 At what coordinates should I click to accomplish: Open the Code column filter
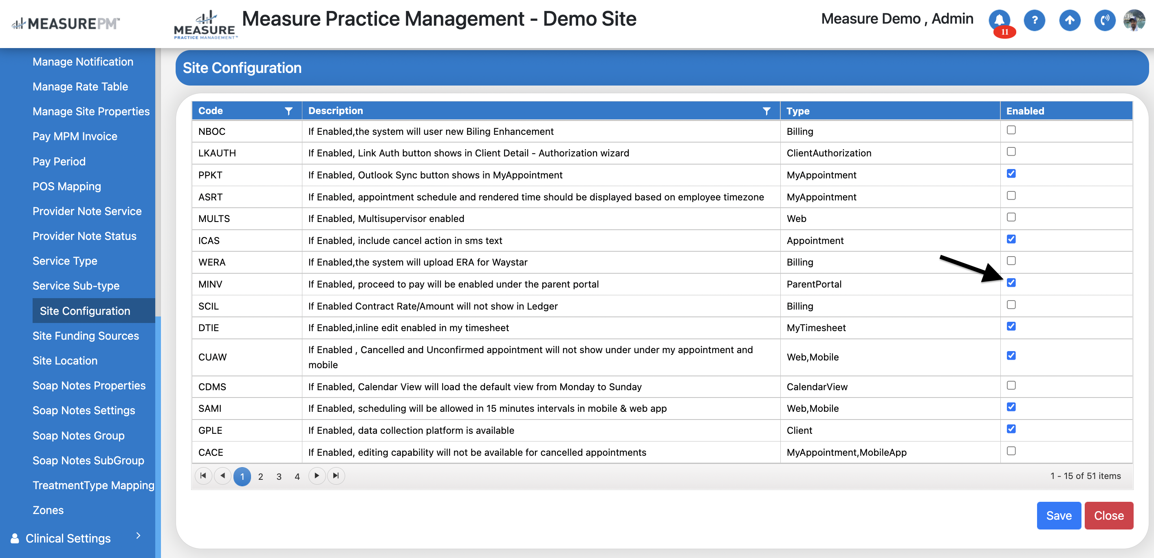(288, 111)
